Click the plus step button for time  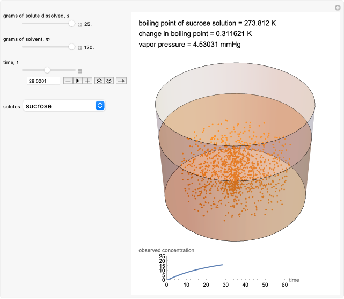click(x=87, y=81)
